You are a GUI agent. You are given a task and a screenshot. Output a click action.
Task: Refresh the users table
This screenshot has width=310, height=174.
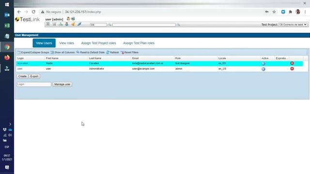[x=112, y=53]
